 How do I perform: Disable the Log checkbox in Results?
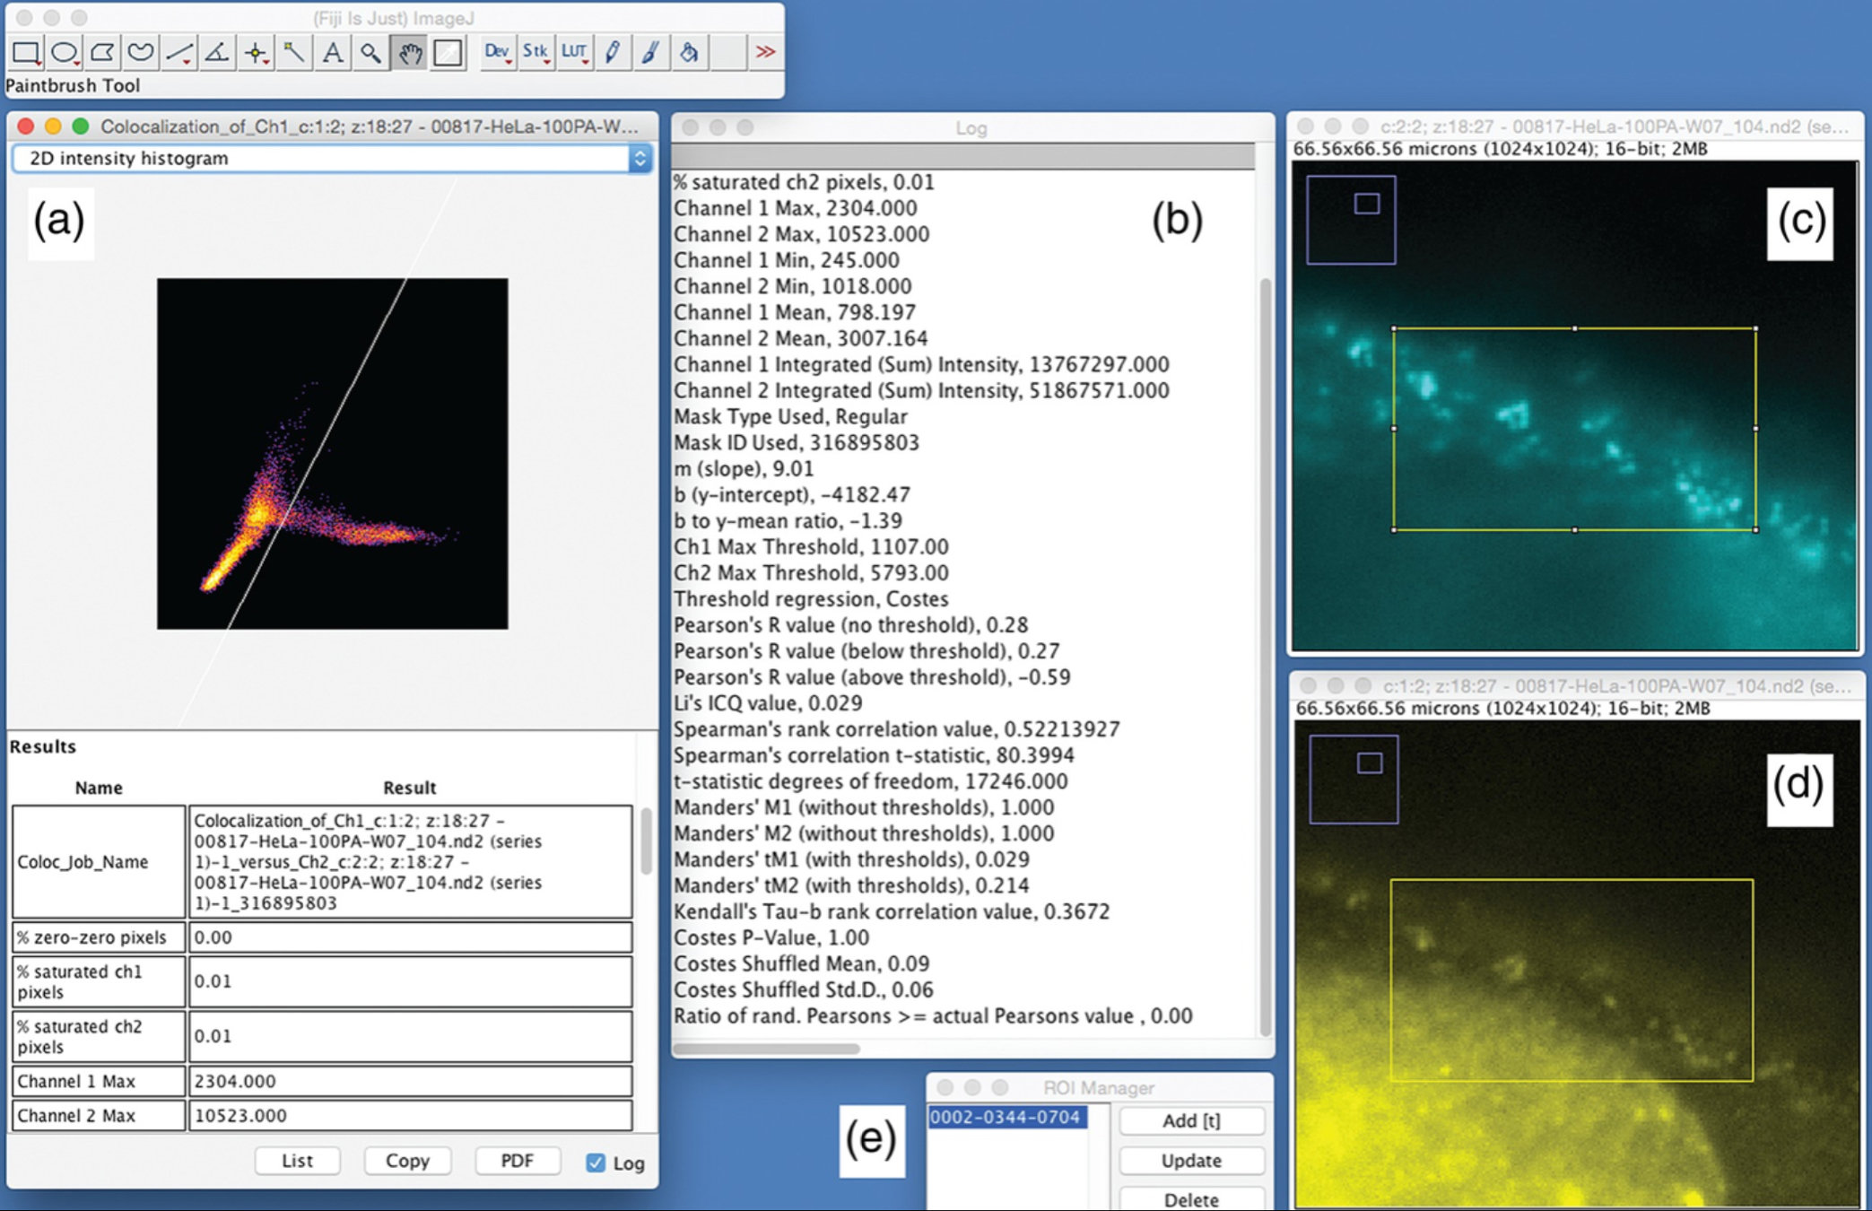pyautogui.click(x=596, y=1162)
